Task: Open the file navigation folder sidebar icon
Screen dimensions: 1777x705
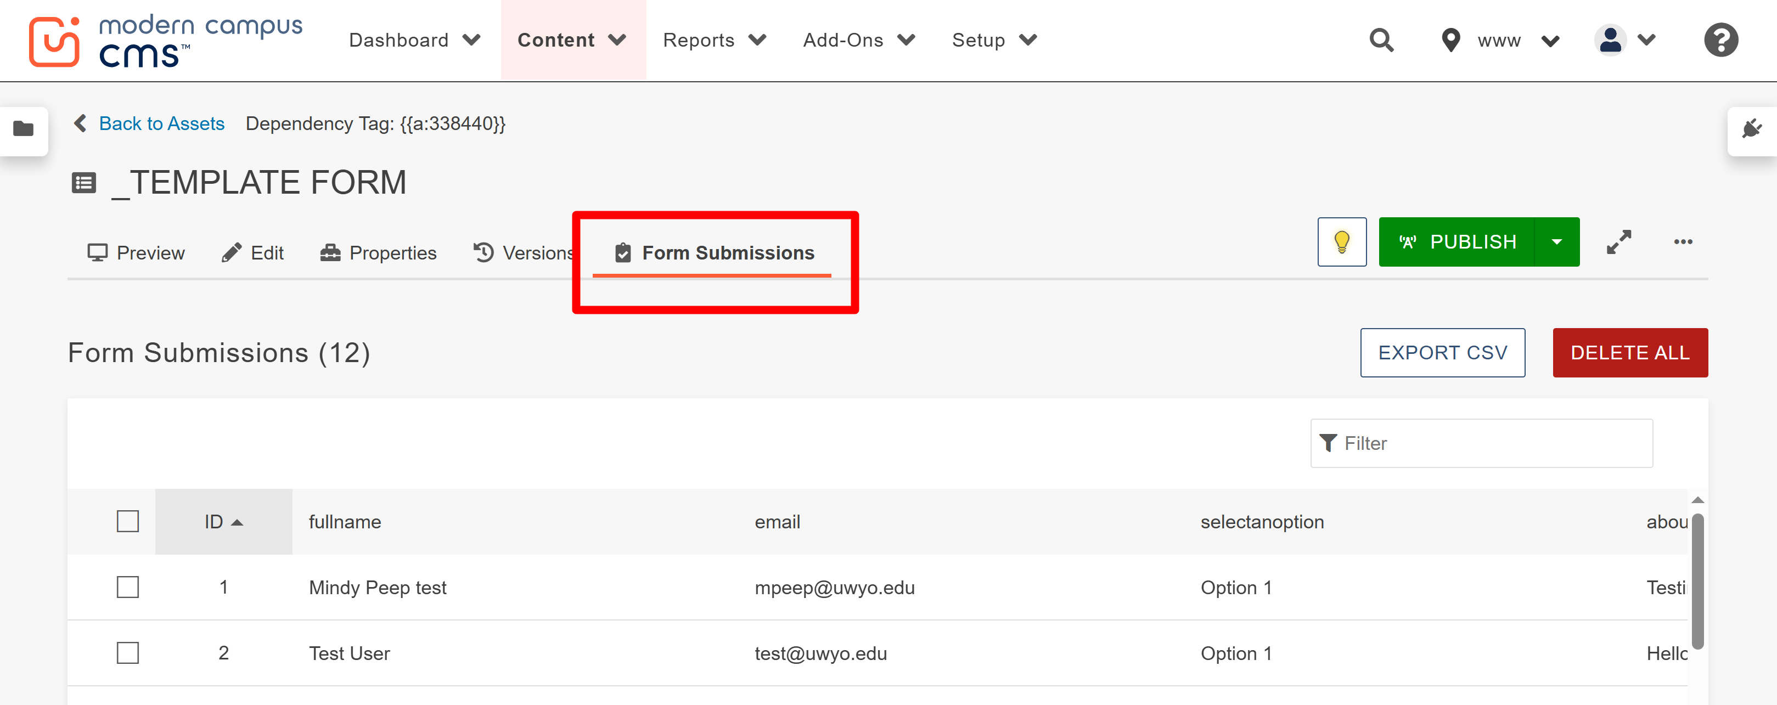Action: tap(24, 128)
